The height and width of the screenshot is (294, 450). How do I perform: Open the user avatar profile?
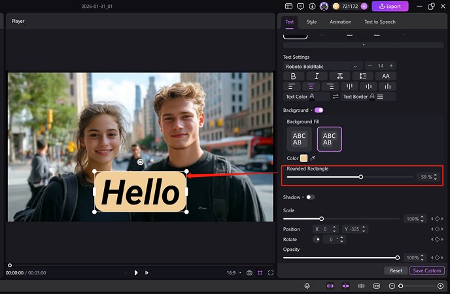324,7
